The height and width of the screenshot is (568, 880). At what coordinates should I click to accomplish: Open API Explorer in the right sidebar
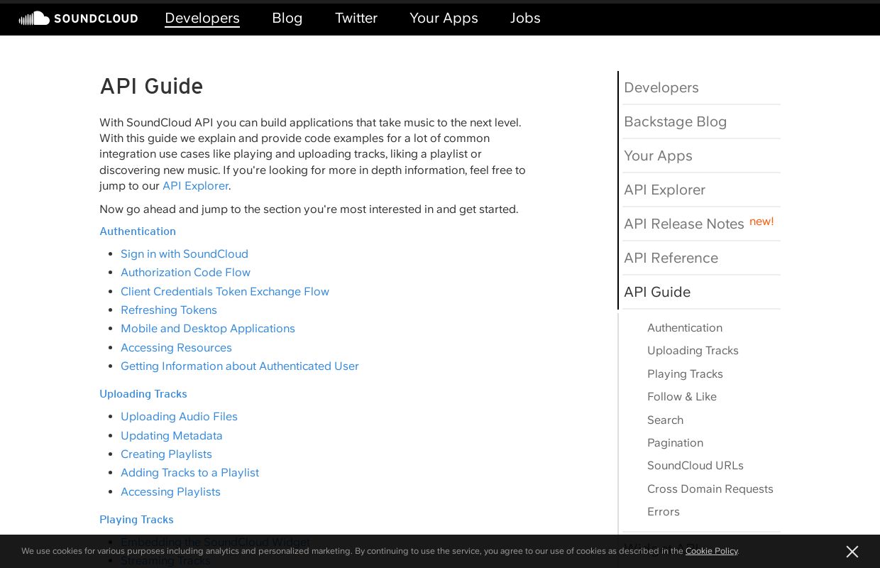click(701, 190)
